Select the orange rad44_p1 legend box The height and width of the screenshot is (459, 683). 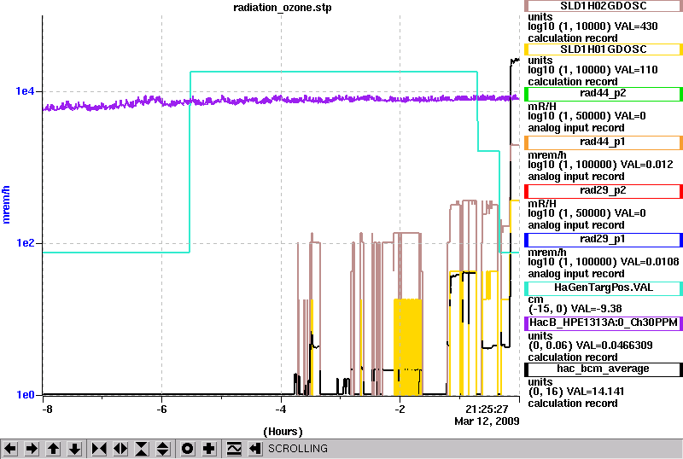coord(604,142)
